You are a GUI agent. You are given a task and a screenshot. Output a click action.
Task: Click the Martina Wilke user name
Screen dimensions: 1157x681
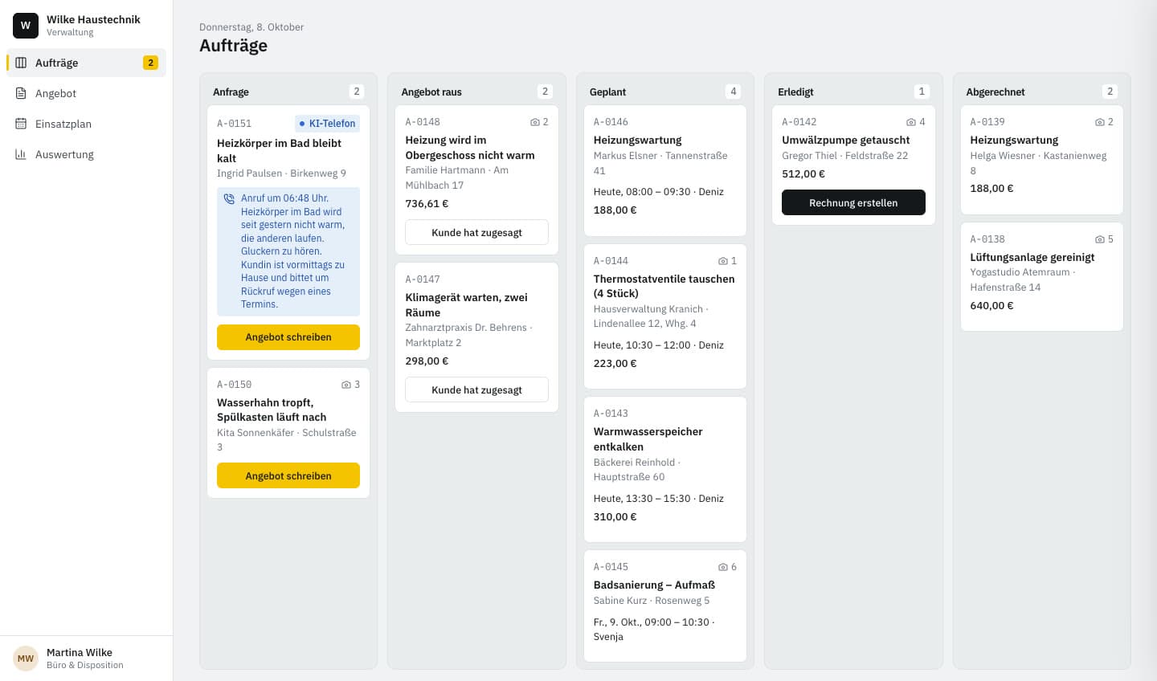[80, 652]
